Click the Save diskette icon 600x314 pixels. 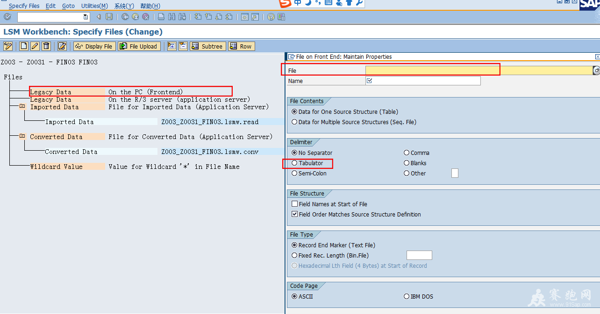[109, 17]
